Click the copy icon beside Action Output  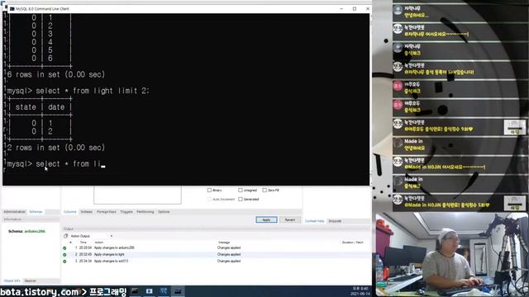(x=66, y=236)
